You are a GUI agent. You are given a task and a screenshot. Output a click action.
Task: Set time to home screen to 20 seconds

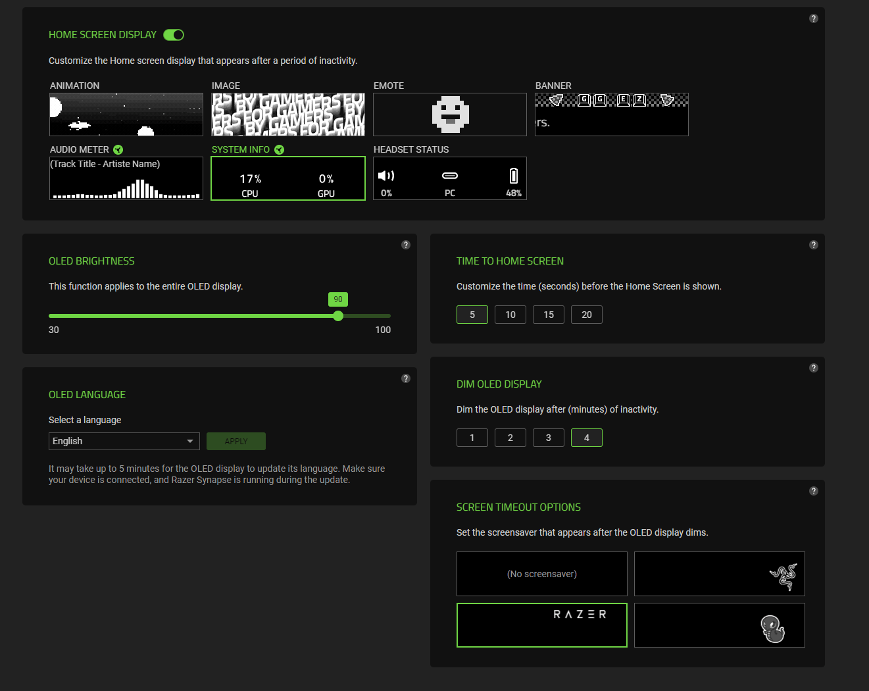[x=586, y=315]
